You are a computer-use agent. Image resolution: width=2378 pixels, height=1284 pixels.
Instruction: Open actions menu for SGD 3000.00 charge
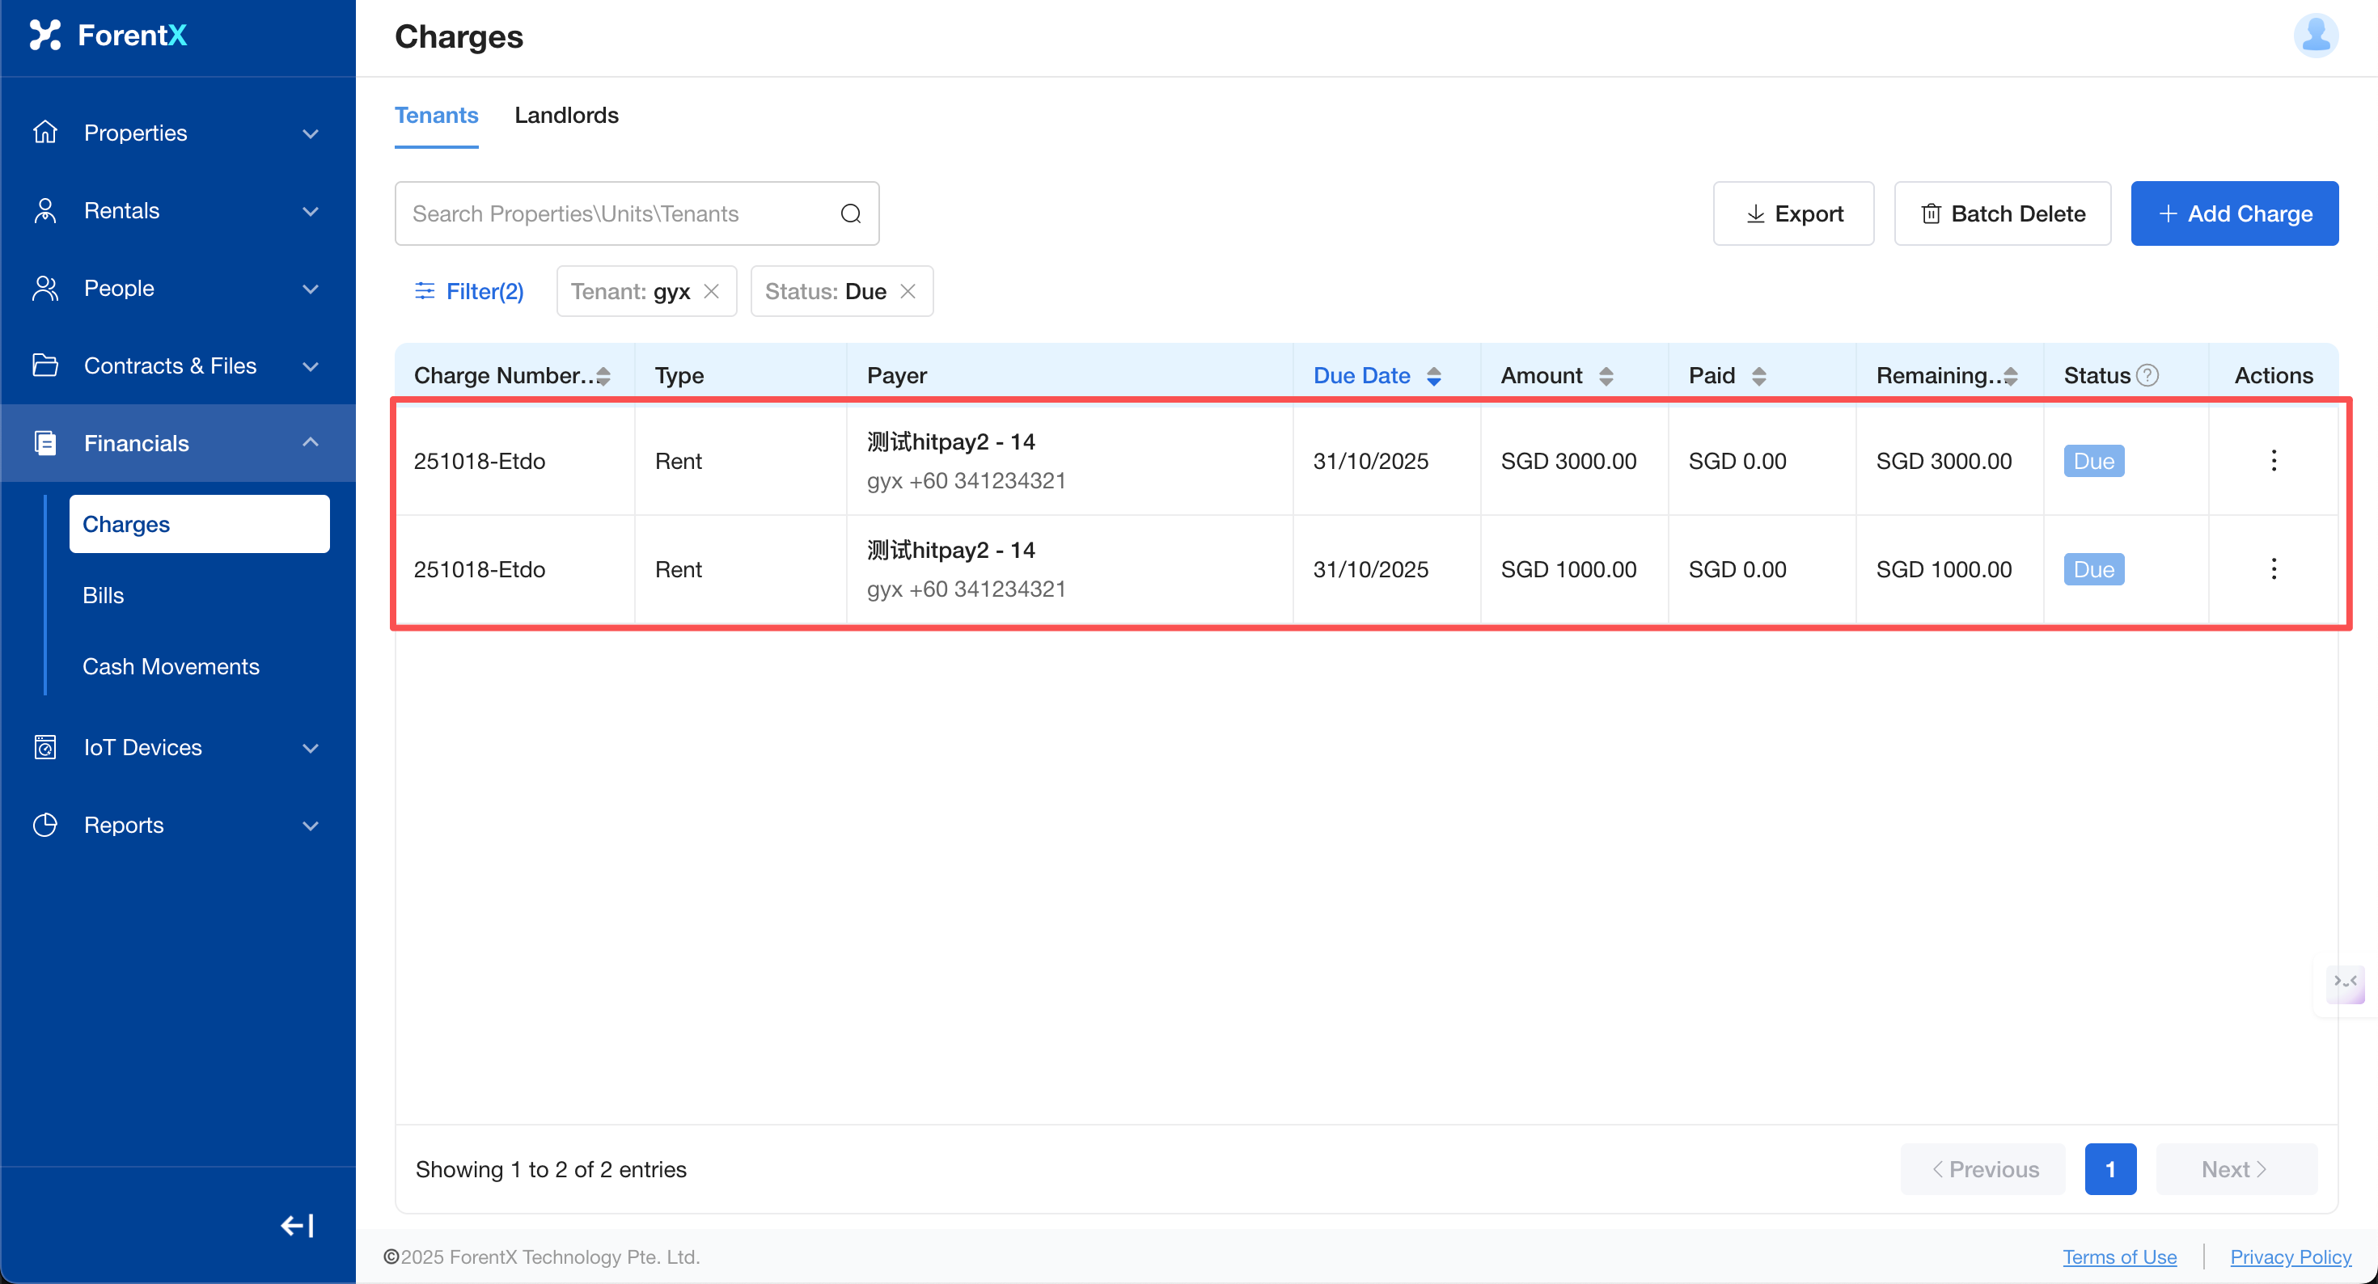coord(2273,461)
